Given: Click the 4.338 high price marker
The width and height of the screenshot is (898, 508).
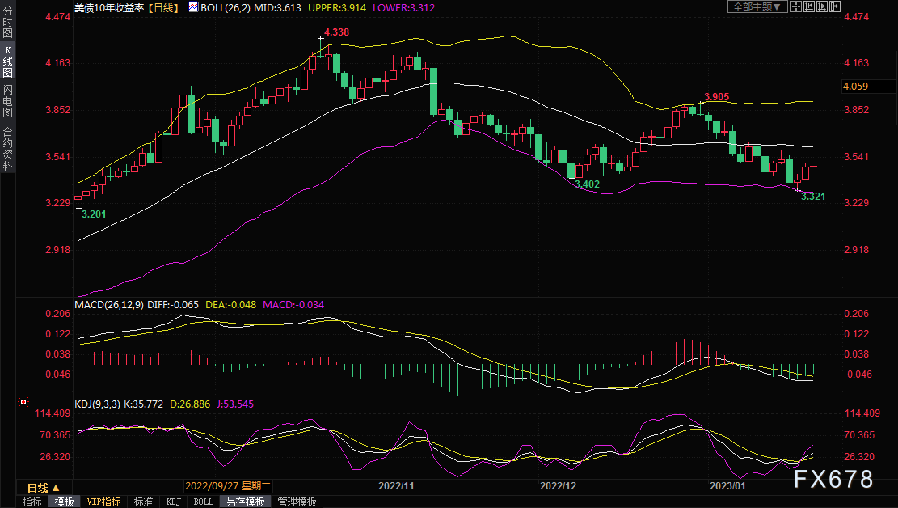Looking at the screenshot, I should (x=336, y=32).
